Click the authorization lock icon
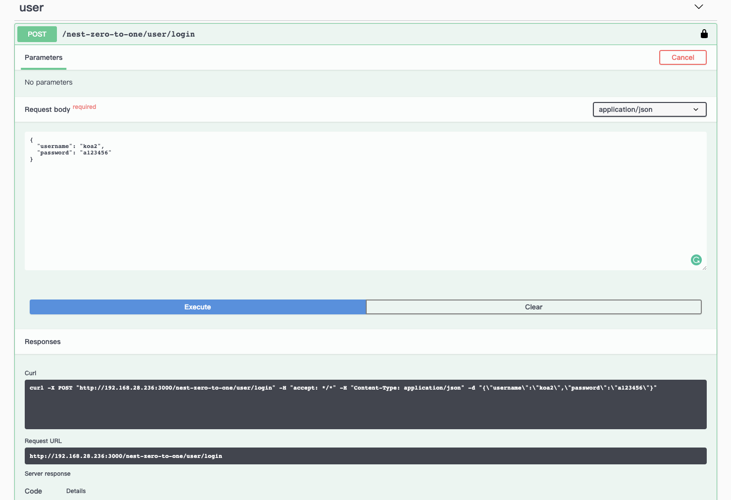Viewport: 731px width, 500px height. point(704,34)
